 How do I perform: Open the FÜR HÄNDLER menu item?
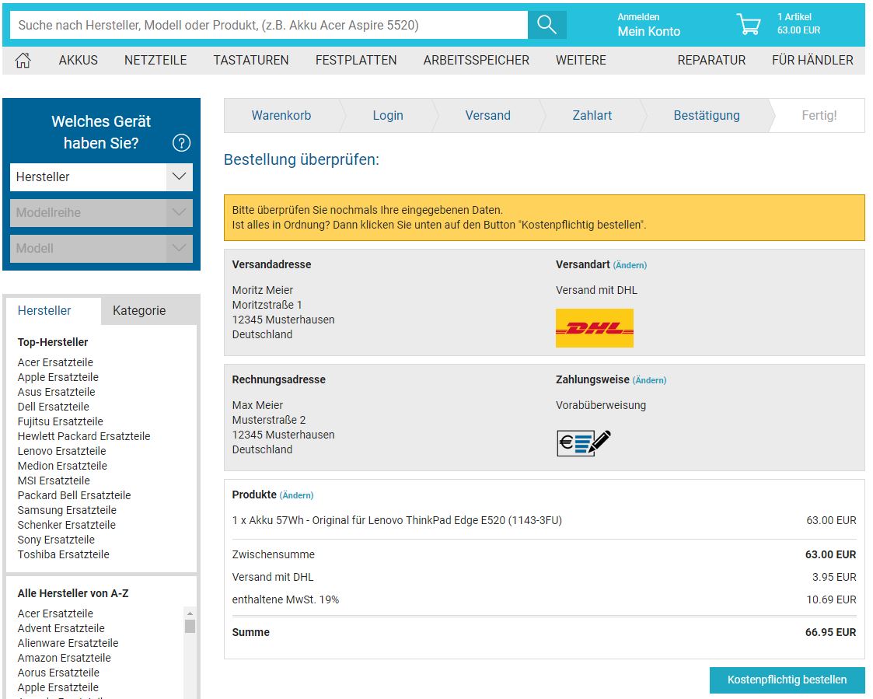(812, 60)
